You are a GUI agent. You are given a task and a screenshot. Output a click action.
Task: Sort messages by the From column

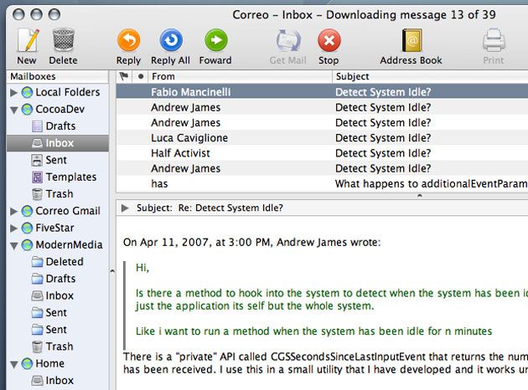pos(240,76)
